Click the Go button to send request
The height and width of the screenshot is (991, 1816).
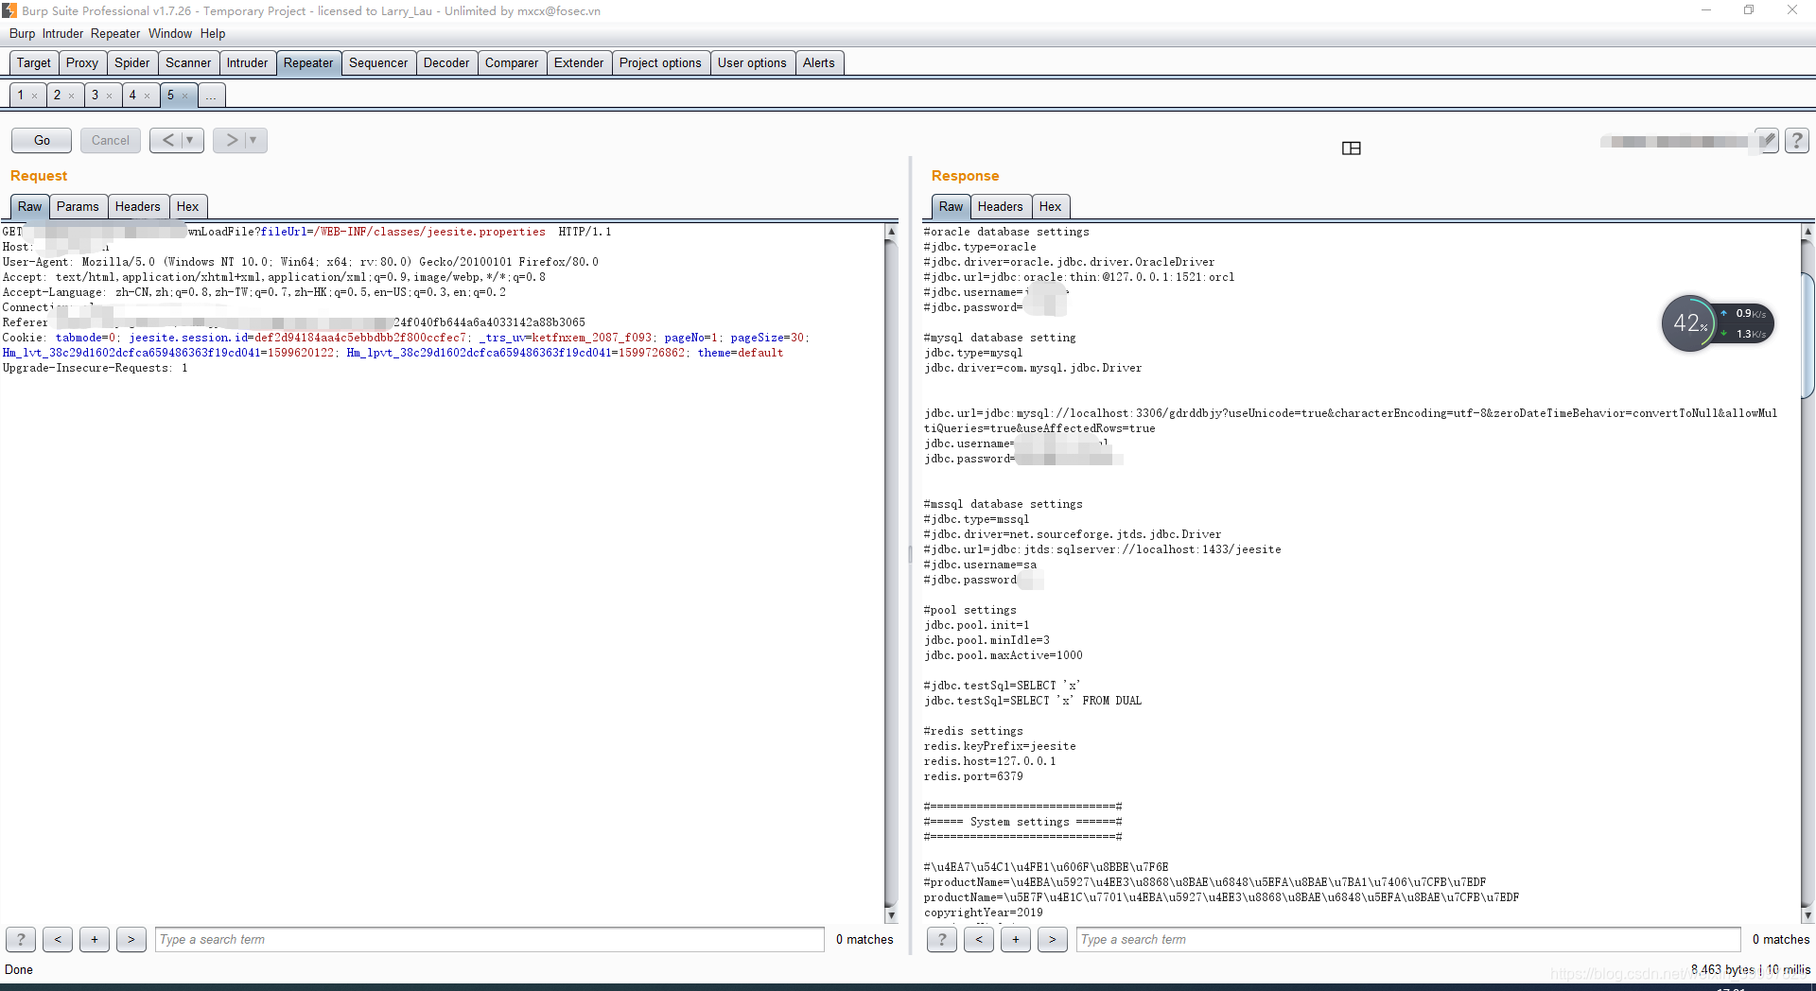pos(42,140)
